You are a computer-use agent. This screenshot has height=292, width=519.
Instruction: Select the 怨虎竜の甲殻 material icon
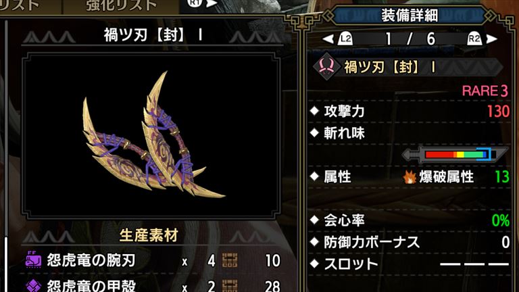[33, 286]
